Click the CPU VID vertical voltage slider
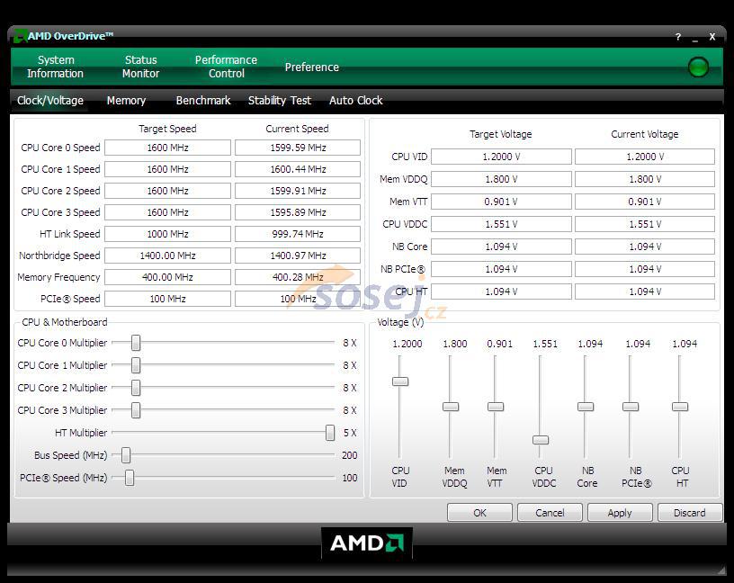 pos(400,381)
